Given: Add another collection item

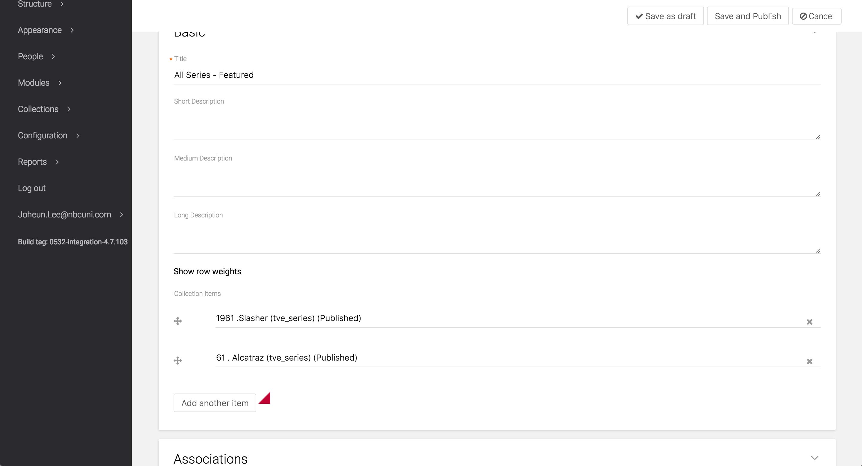Looking at the screenshot, I should 215,403.
